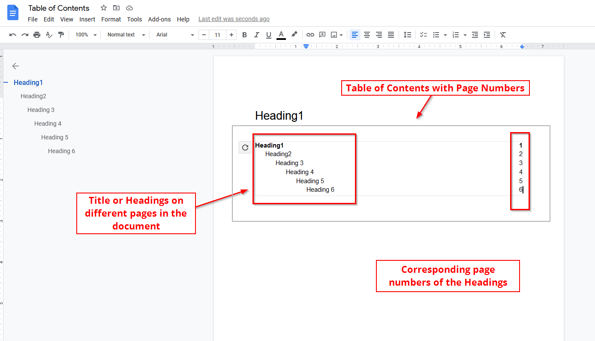Jump to Heading 6 in the outline
The width and height of the screenshot is (595, 341).
point(62,151)
